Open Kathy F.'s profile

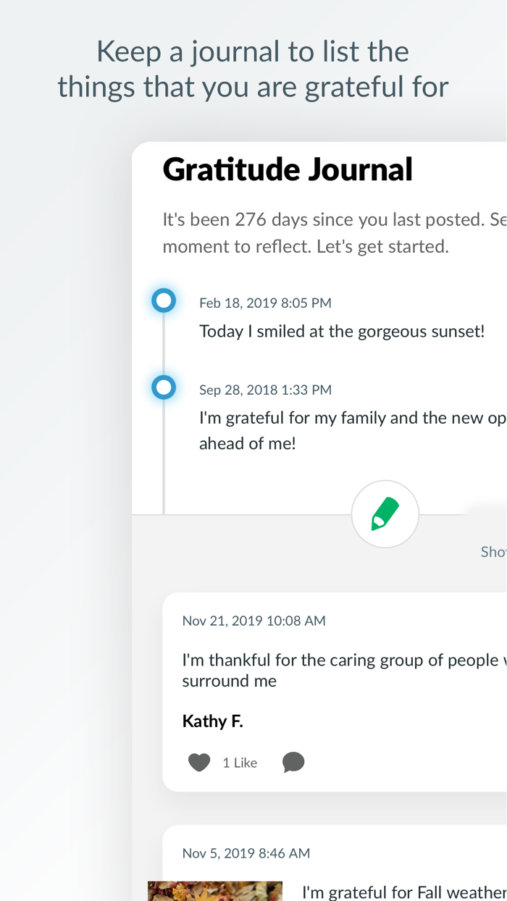(213, 720)
